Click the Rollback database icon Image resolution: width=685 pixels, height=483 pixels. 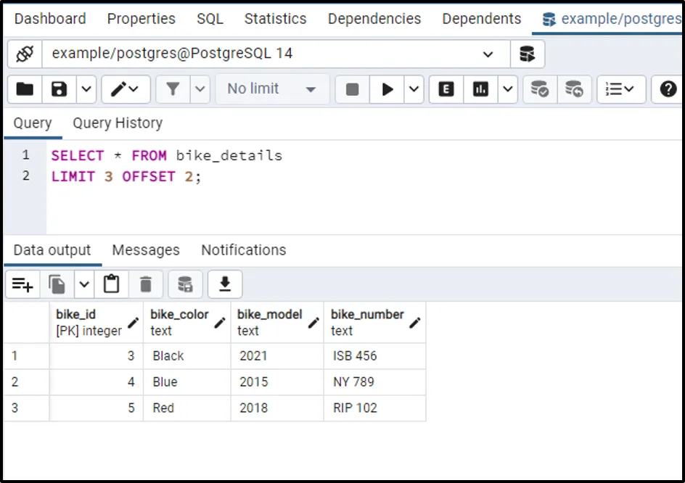[x=574, y=89]
